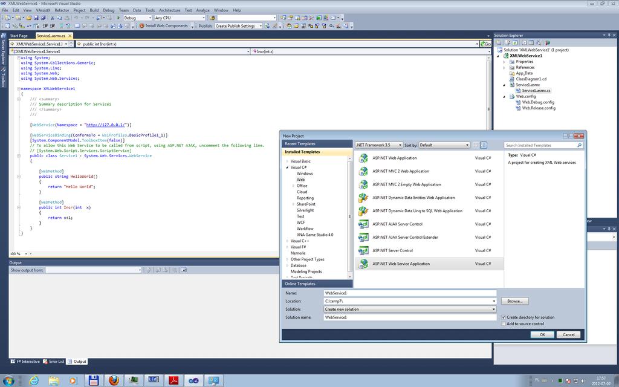Expand the Visual Basic templates node
The width and height of the screenshot is (619, 387).
[x=287, y=161]
